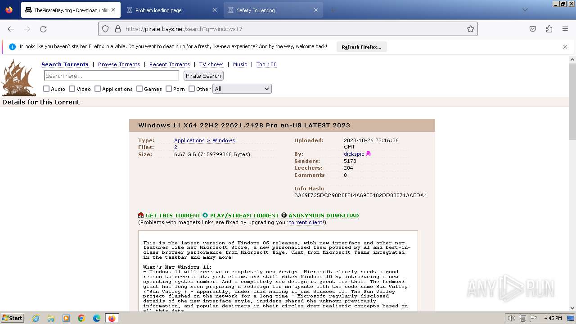Expand the All category dropdown
The width and height of the screenshot is (576, 324).
(x=242, y=89)
